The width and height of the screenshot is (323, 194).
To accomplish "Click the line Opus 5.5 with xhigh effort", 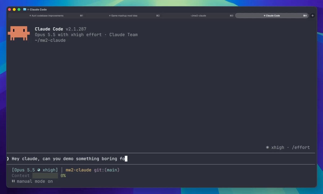I will click(x=68, y=34).
